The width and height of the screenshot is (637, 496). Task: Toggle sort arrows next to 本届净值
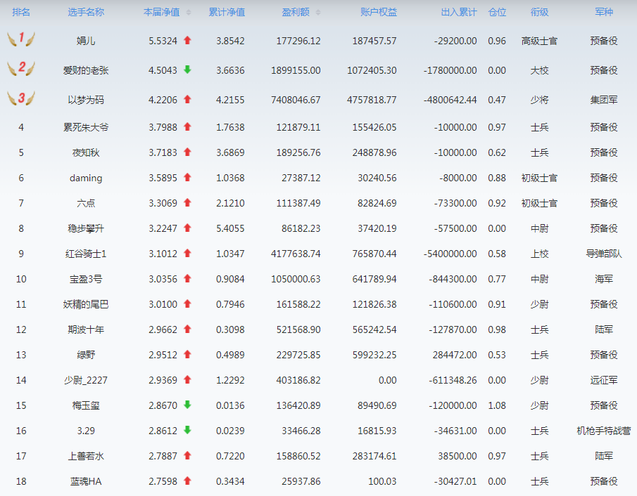point(189,13)
